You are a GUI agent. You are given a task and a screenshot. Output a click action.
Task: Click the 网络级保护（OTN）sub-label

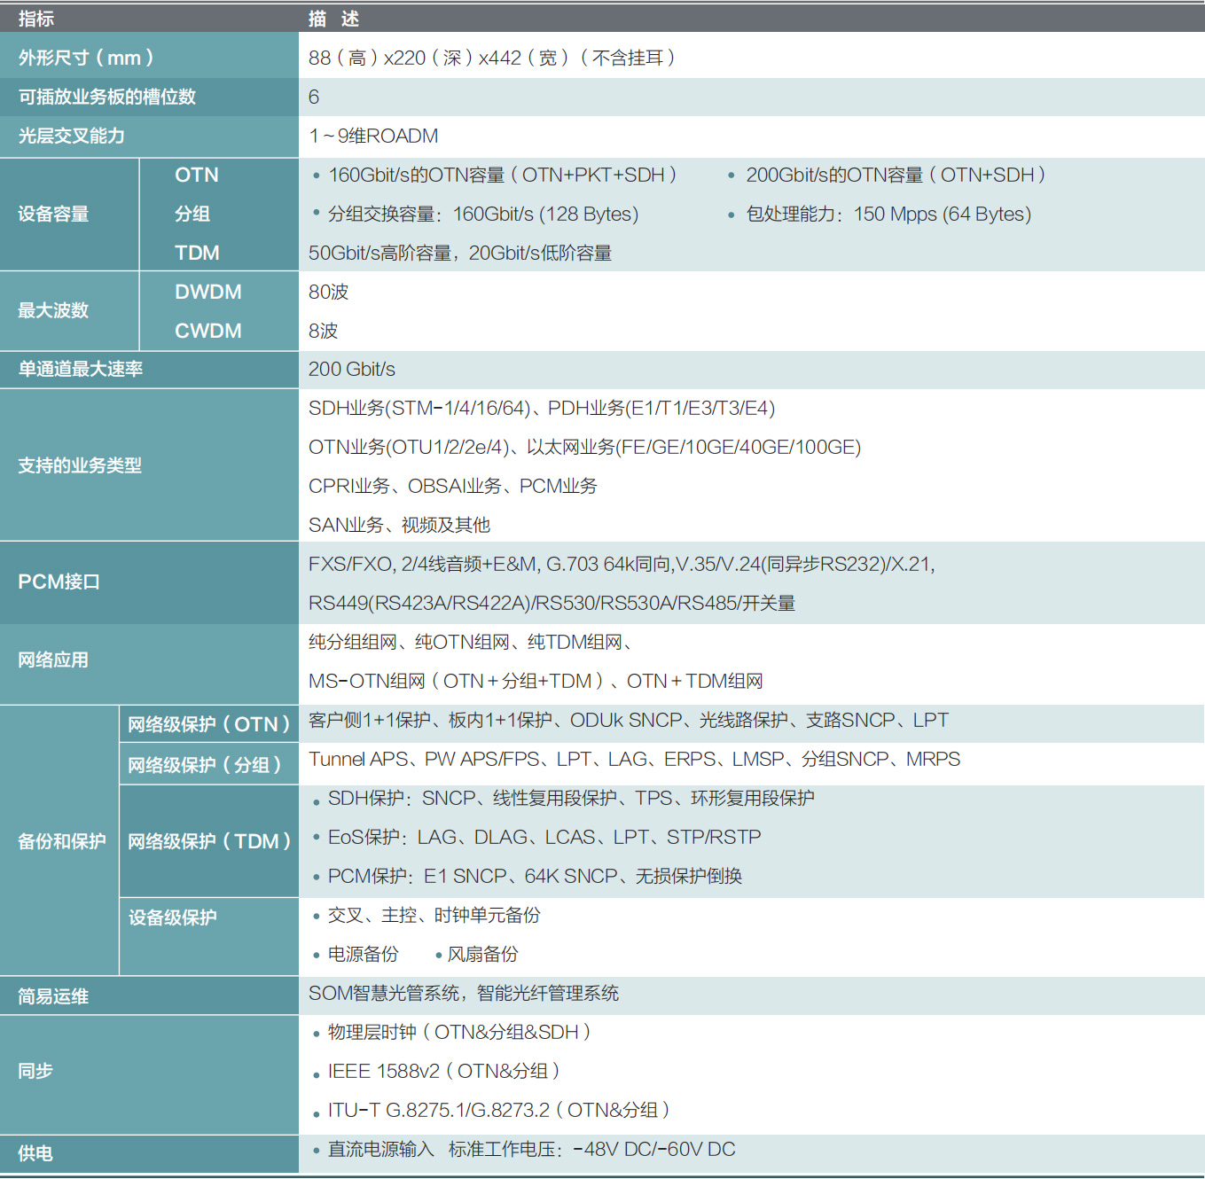(208, 724)
